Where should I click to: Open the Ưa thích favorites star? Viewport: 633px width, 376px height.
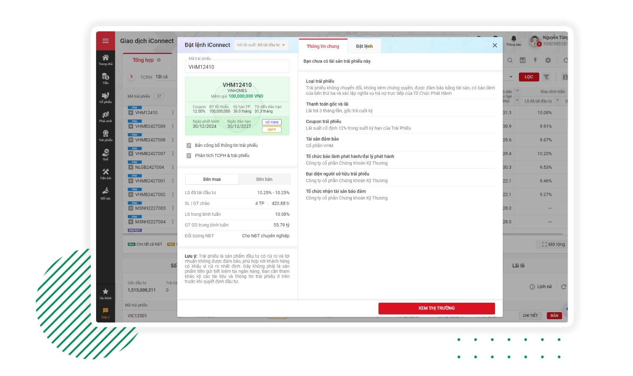pos(105,294)
